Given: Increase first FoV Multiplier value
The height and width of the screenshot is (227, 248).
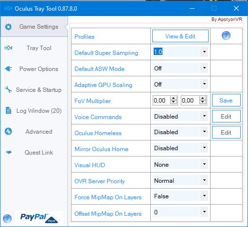Looking at the screenshot, I should (174, 98).
